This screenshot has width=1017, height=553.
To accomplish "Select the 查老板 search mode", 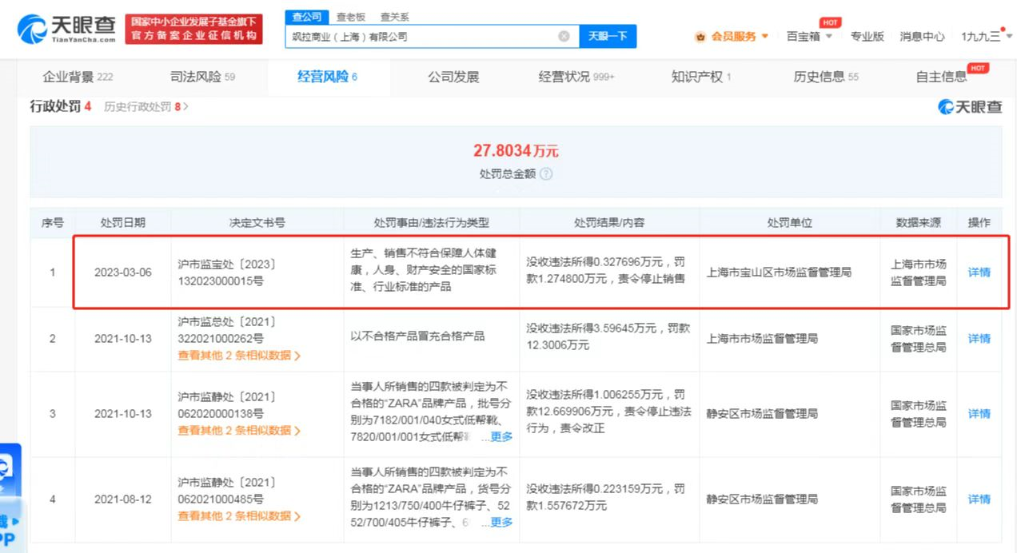I will (350, 16).
